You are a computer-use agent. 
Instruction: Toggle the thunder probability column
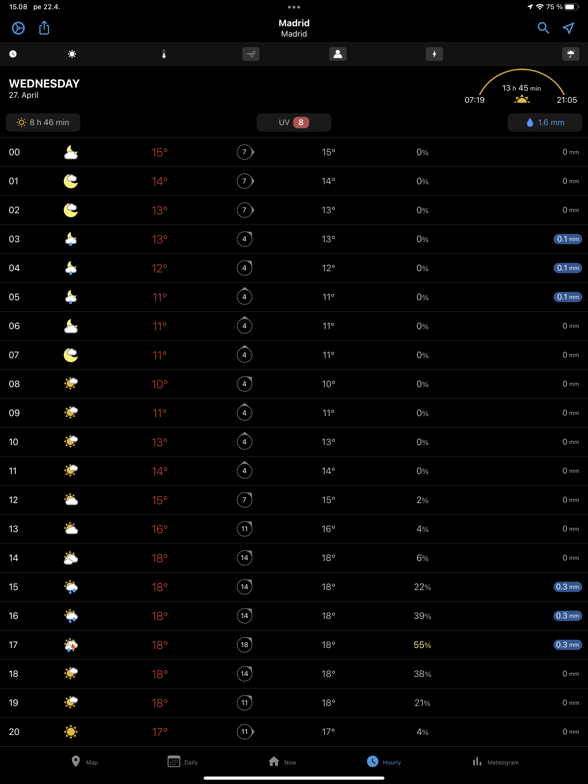coord(434,54)
